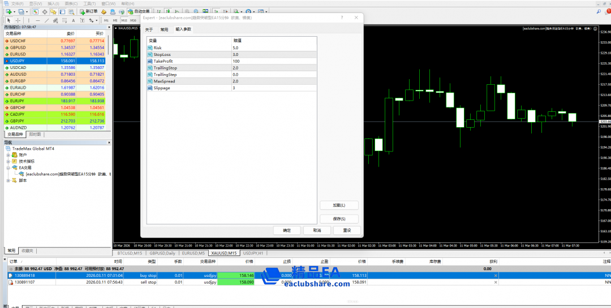Select the crosshair cursor tool
Image resolution: width=611 pixels, height=308 pixels.
[x=16, y=20]
